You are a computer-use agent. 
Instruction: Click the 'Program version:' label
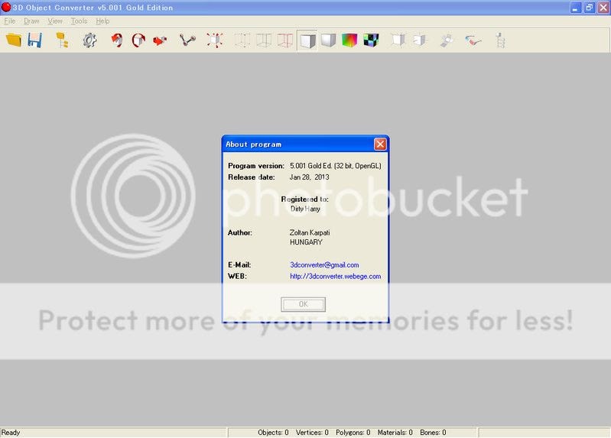[256, 166]
